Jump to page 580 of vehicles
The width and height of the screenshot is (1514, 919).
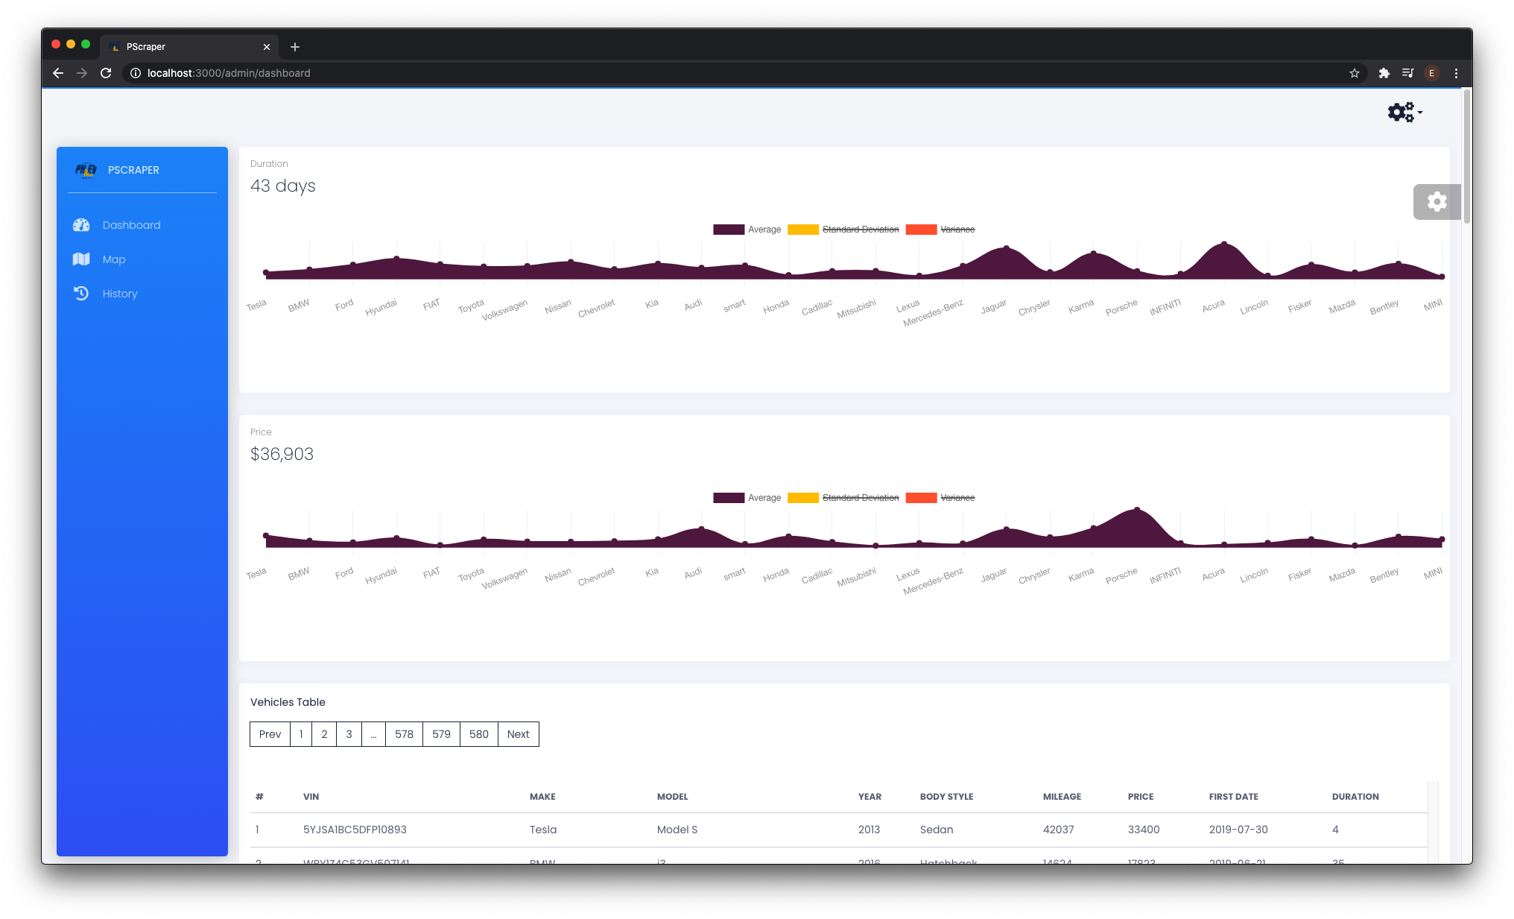click(478, 734)
